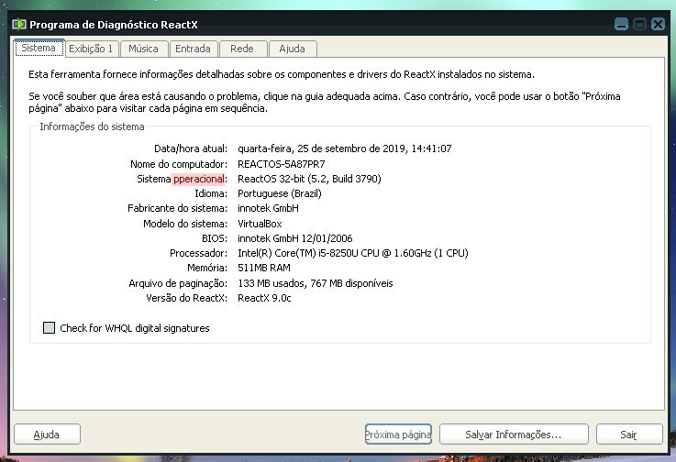Select the Ajuda tab
The width and height of the screenshot is (676, 462).
click(x=293, y=49)
